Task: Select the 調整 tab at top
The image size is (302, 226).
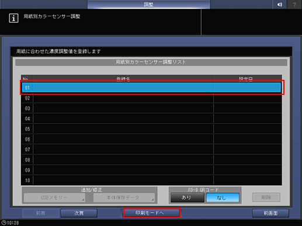Action: pos(148,4)
